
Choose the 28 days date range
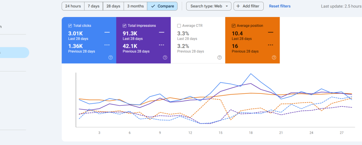tap(113, 6)
